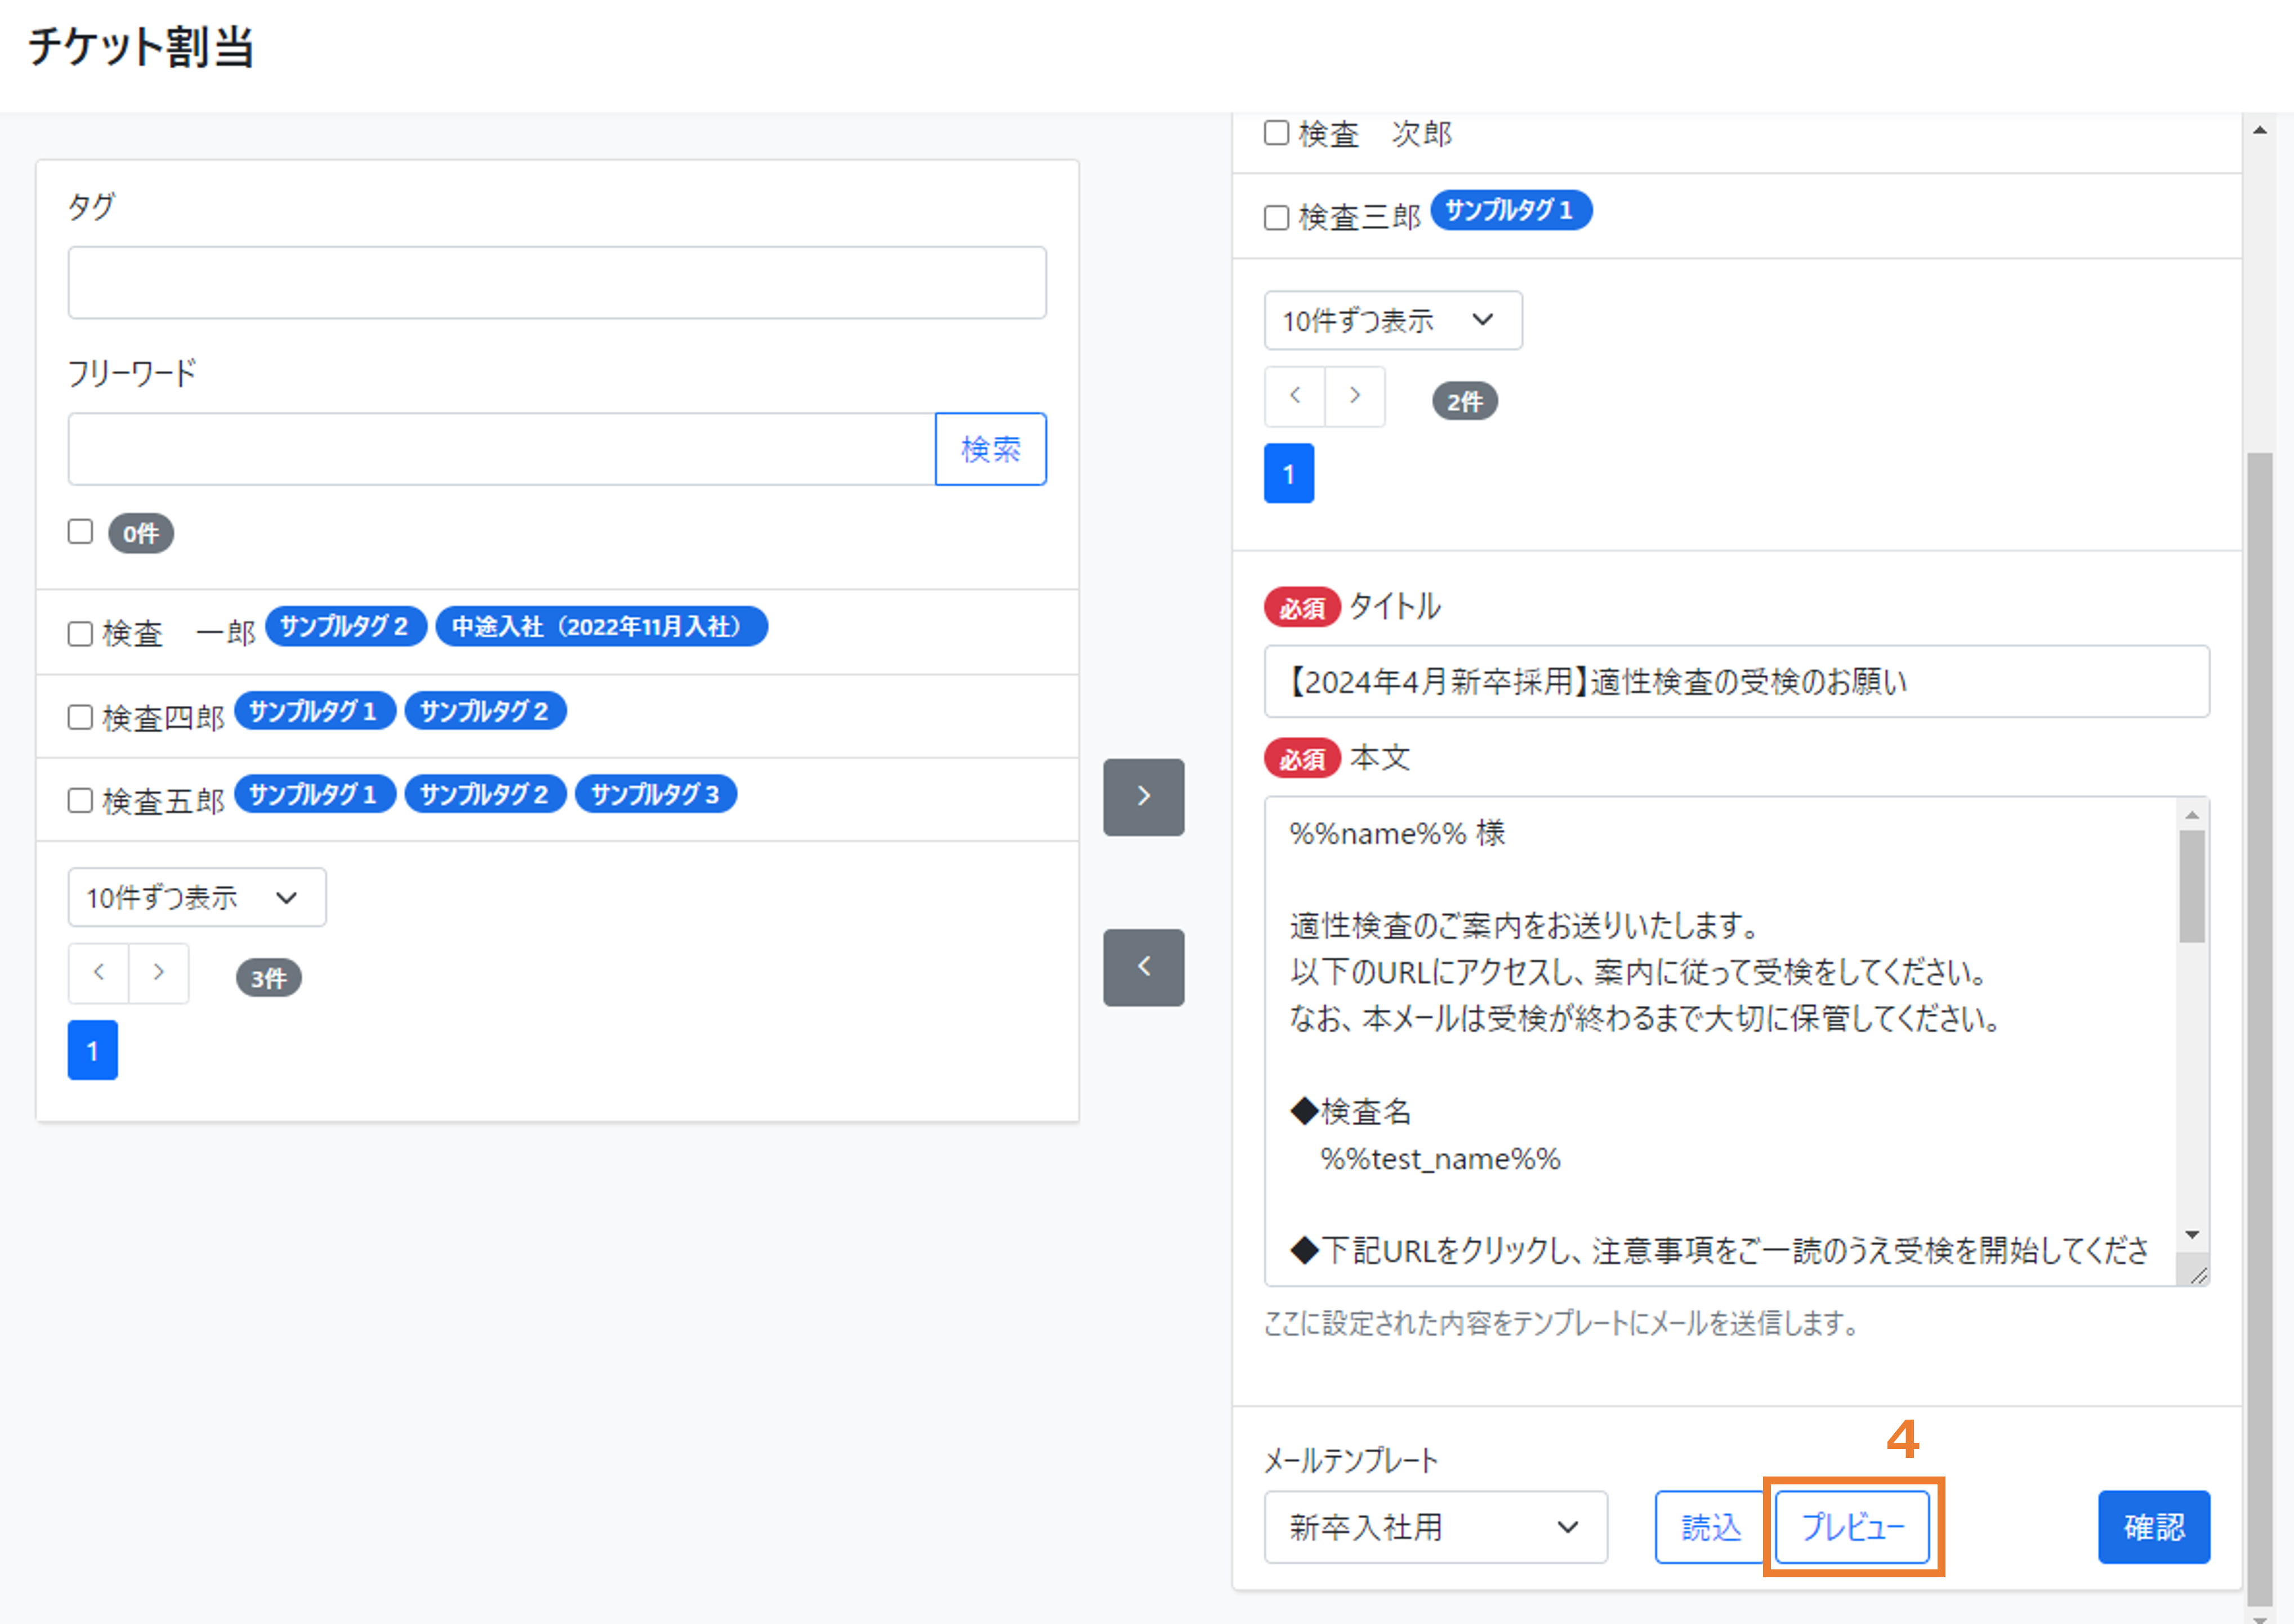Image resolution: width=2294 pixels, height=1624 pixels.
Task: Click the サンプルタグ1 badge on 検査五郎
Action: [x=314, y=794]
